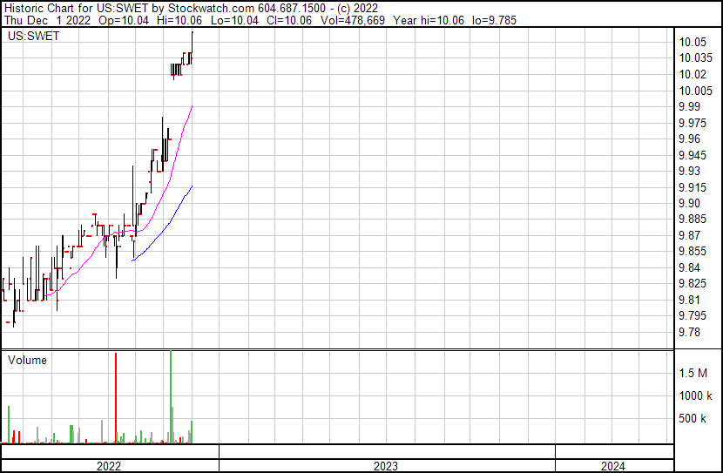Viewport: 723px width, 473px height.
Task: Click the 10.02 price axis label
Action: tap(693, 75)
